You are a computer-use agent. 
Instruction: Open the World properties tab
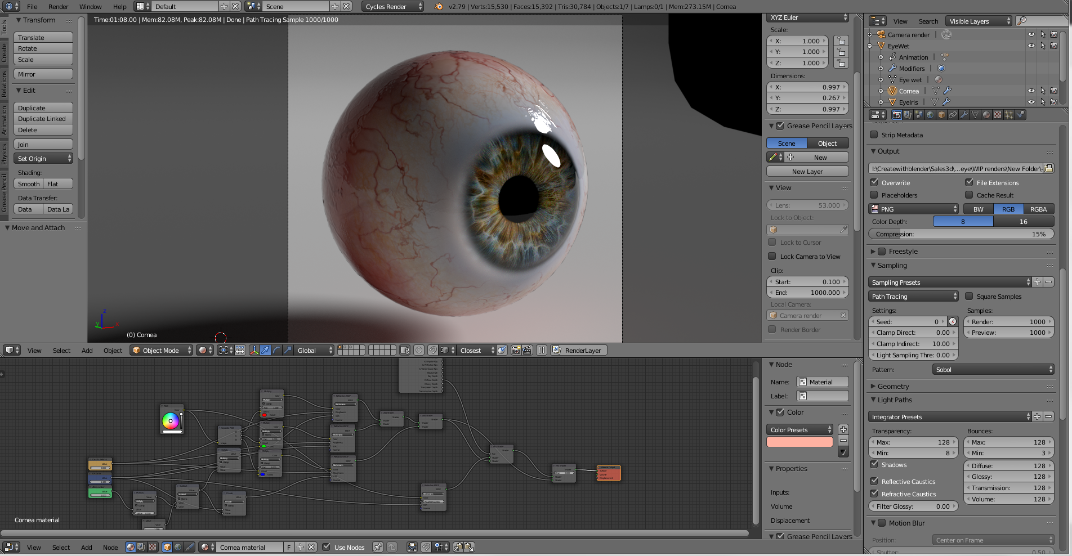(929, 115)
